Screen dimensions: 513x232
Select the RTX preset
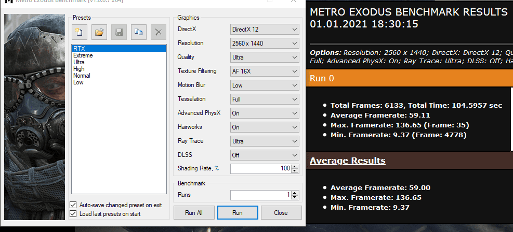pos(119,49)
